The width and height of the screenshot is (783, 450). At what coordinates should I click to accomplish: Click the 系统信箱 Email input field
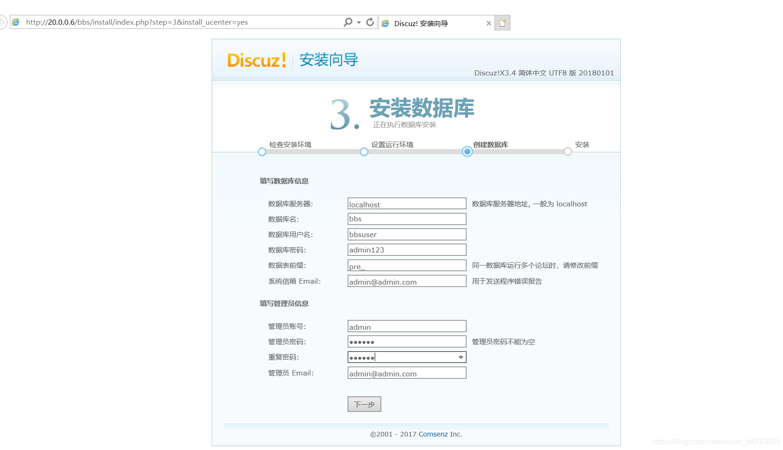click(407, 281)
